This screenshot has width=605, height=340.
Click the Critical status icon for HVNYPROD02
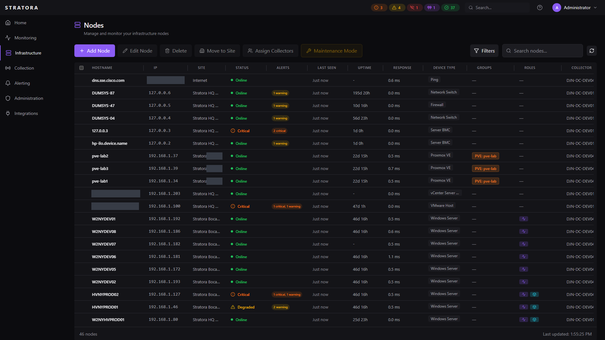233,294
